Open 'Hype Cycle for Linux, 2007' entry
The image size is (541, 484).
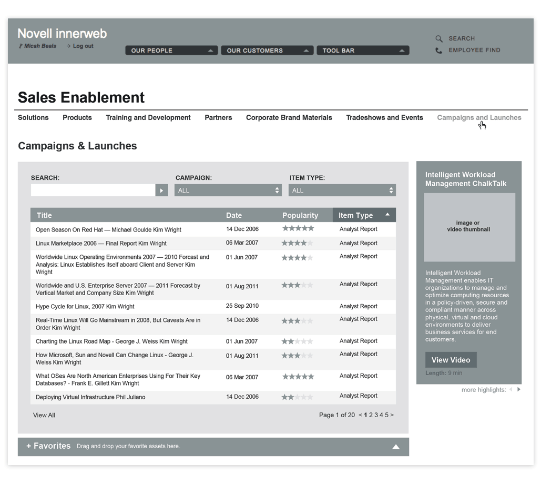(85, 307)
